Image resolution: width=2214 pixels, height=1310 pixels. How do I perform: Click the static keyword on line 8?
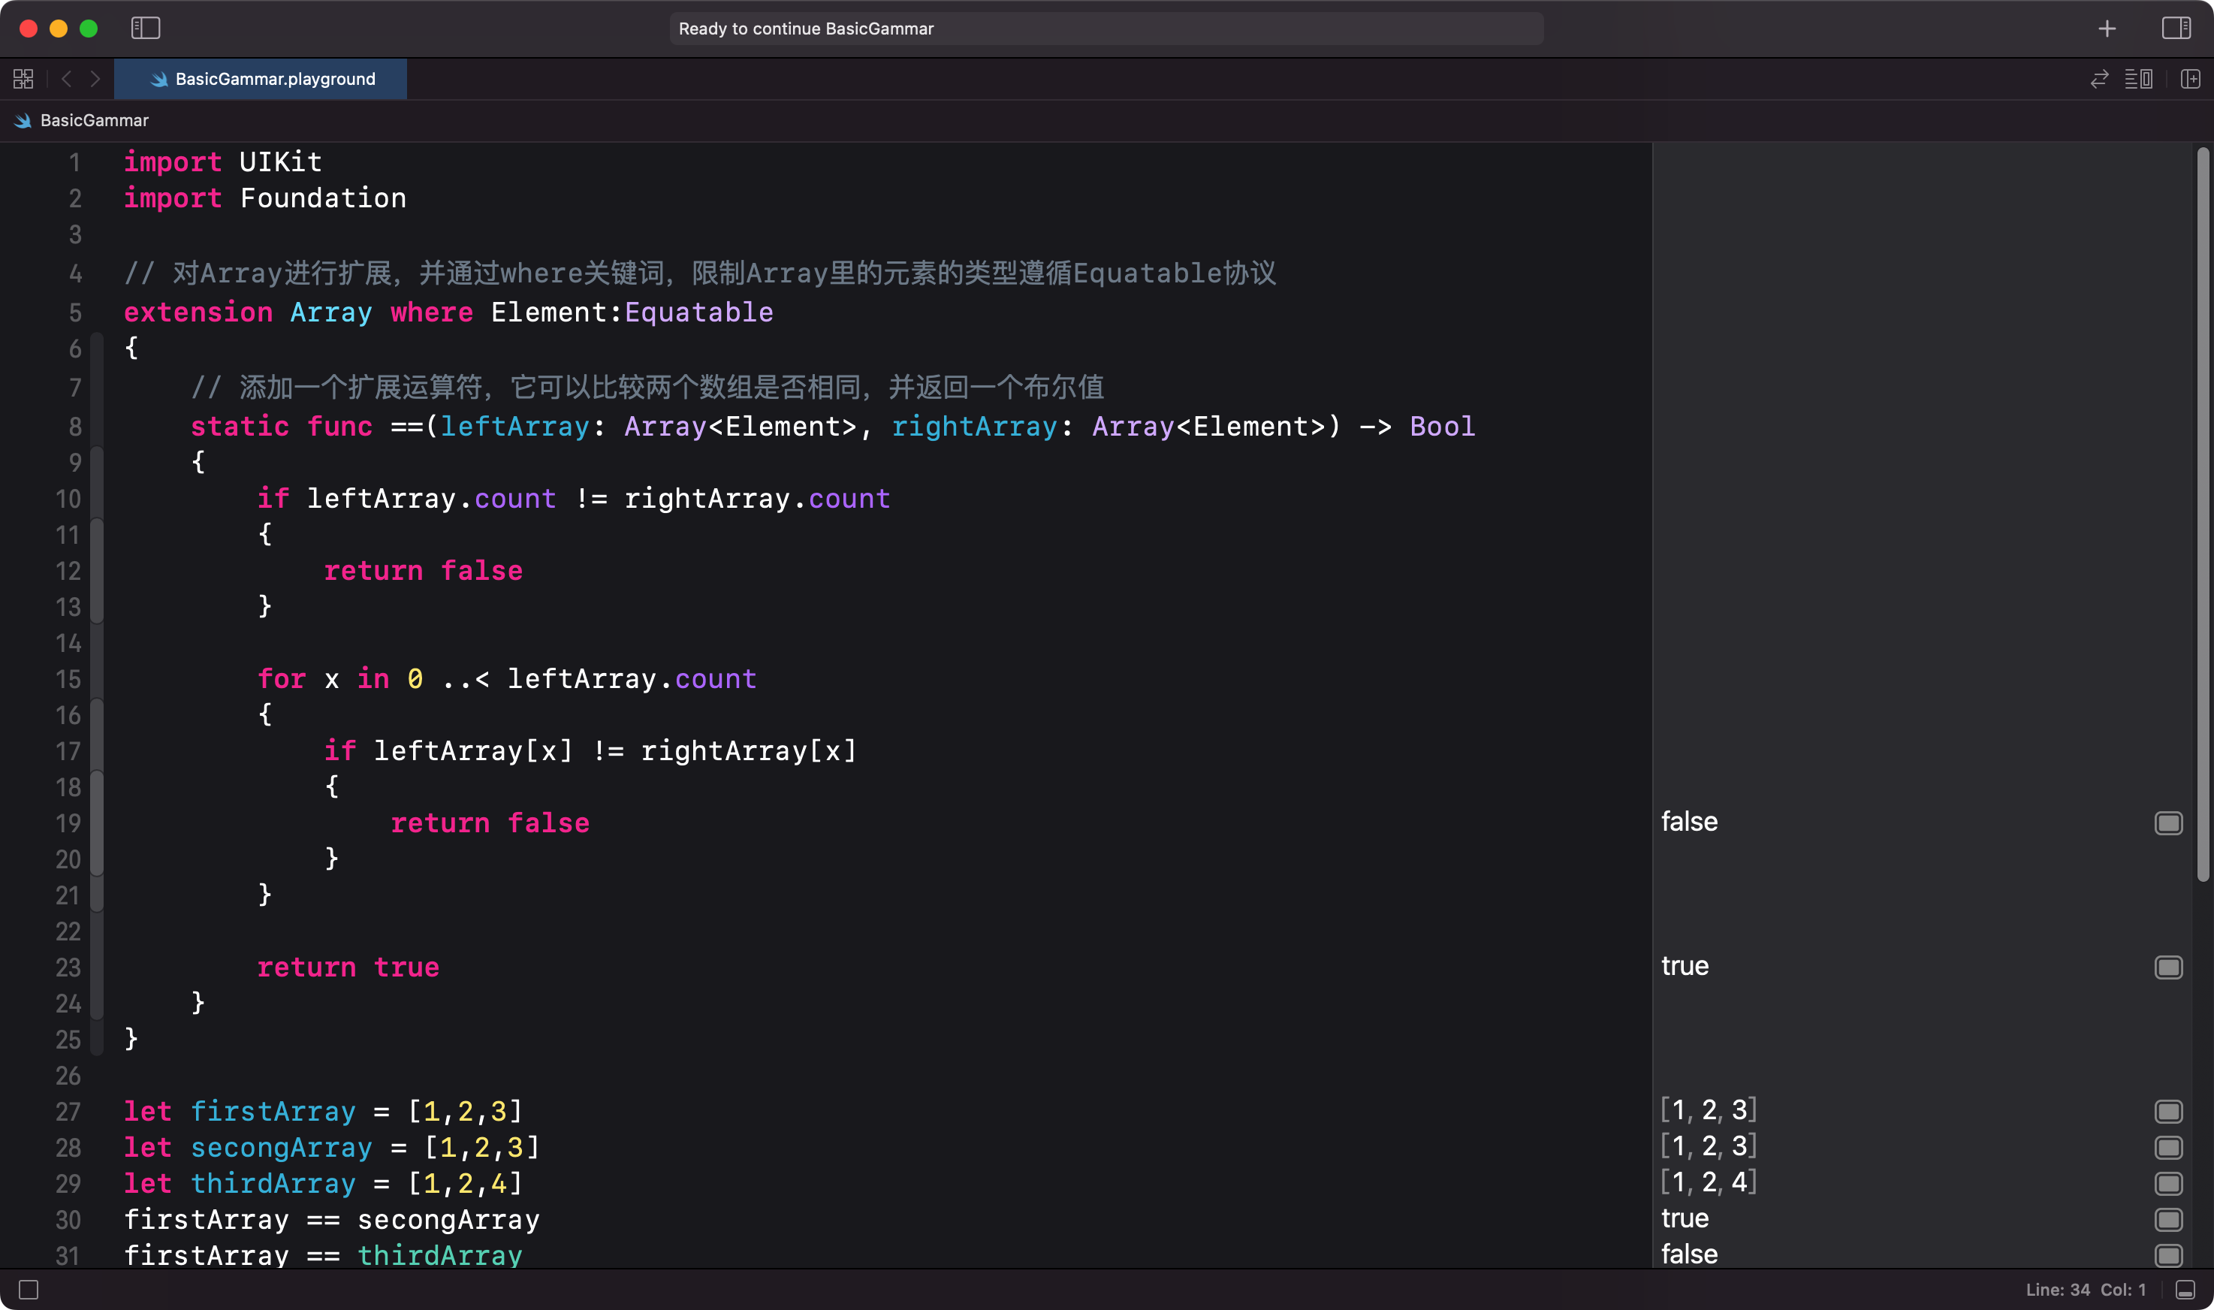(240, 427)
